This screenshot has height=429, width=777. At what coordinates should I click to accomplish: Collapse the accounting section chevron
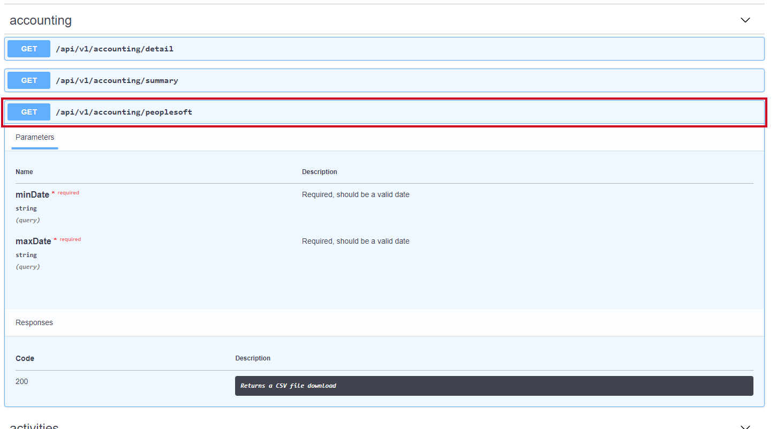pyautogui.click(x=745, y=20)
